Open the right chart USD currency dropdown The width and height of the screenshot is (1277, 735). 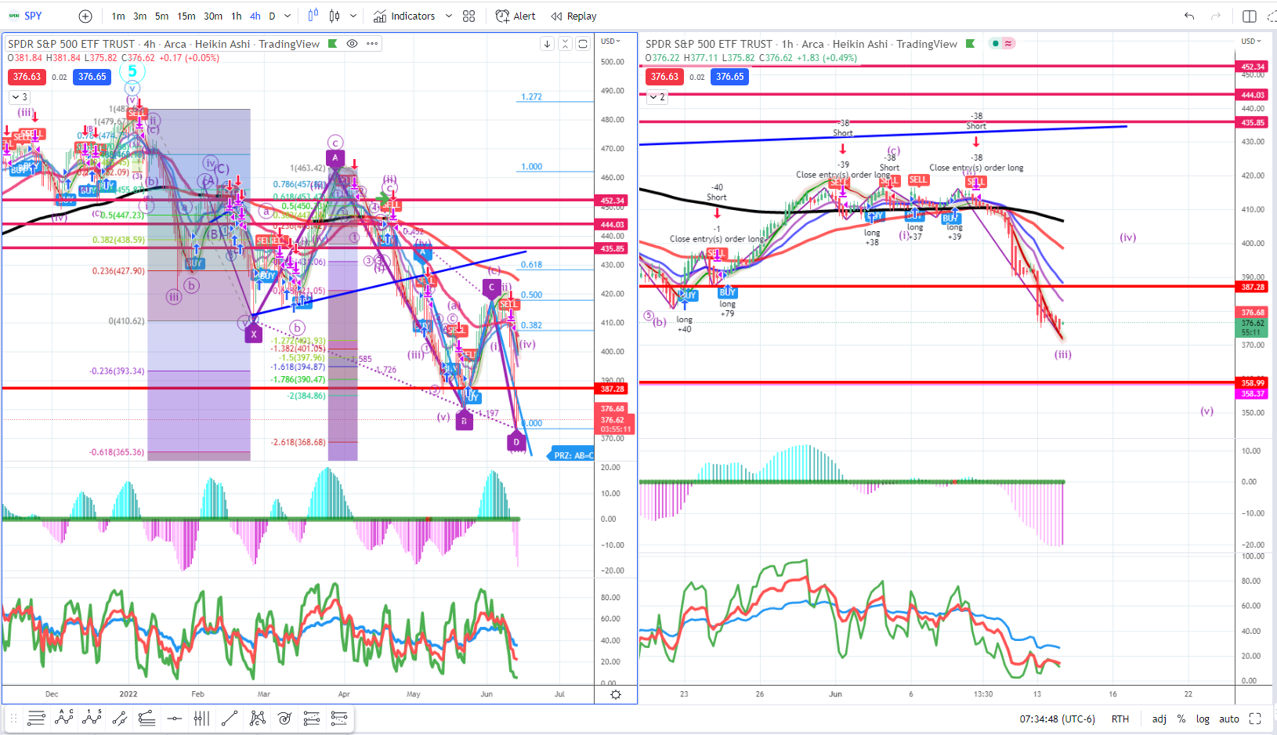pos(1250,41)
